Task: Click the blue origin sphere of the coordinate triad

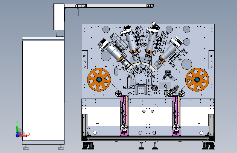Action: [x=17, y=136]
